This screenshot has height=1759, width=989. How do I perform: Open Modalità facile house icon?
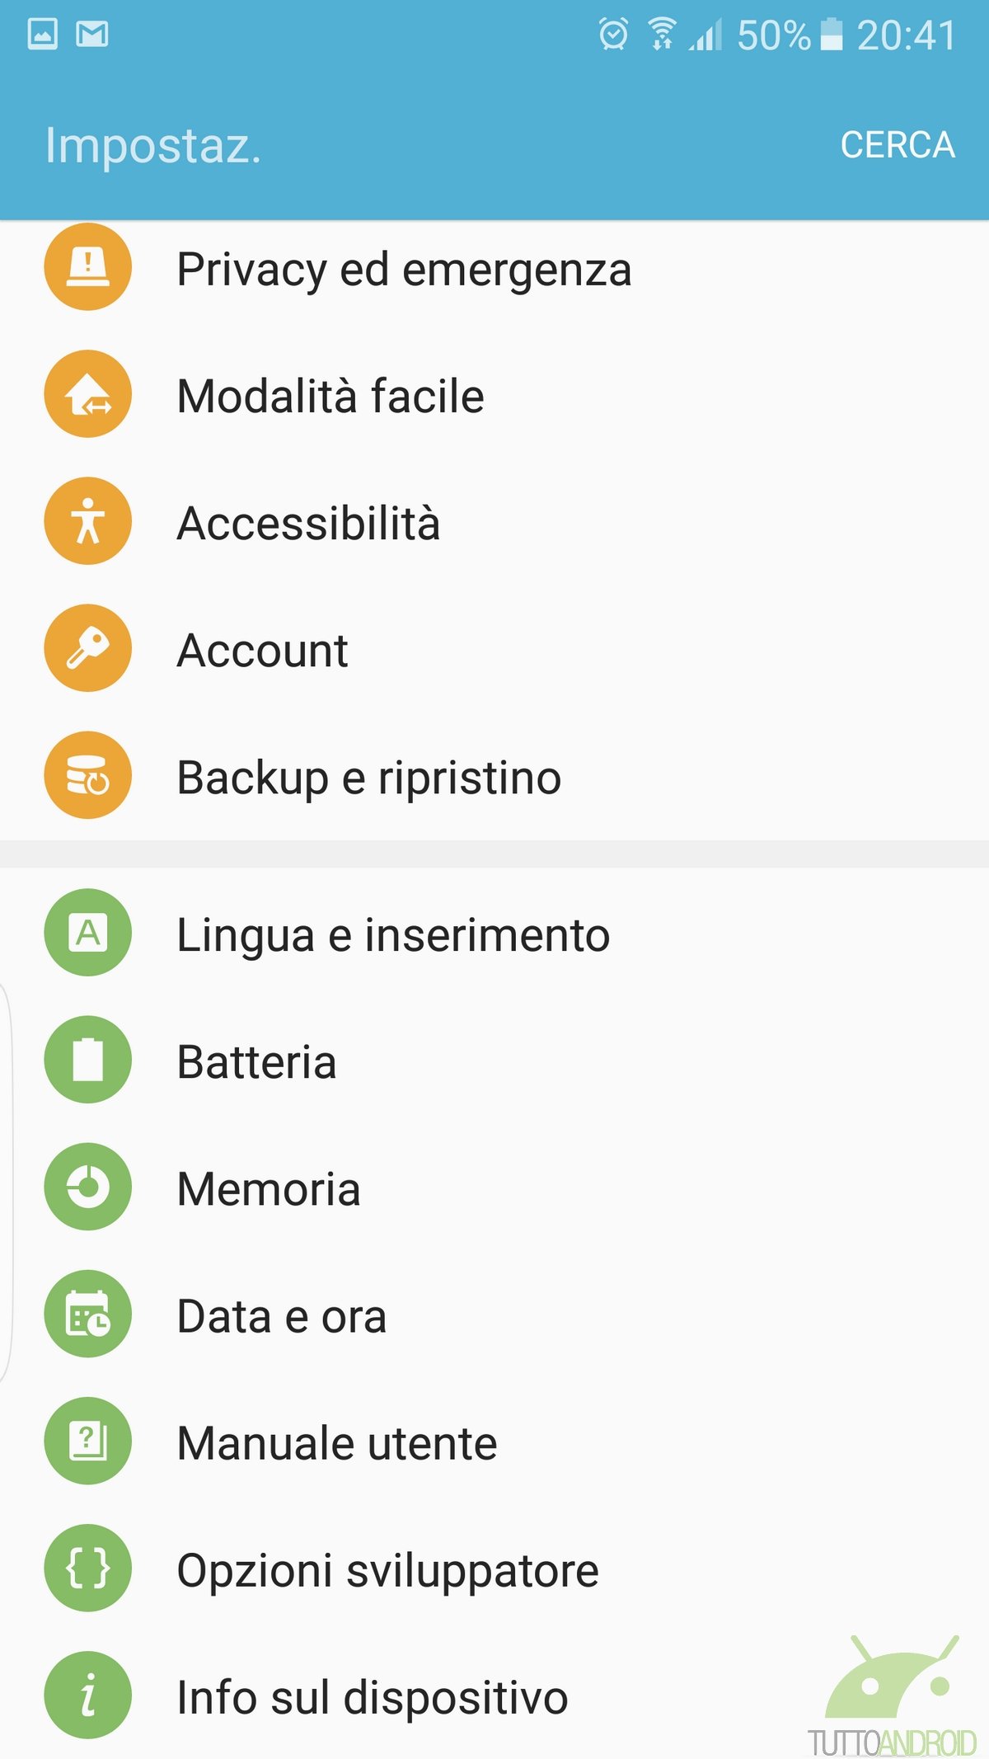87,394
